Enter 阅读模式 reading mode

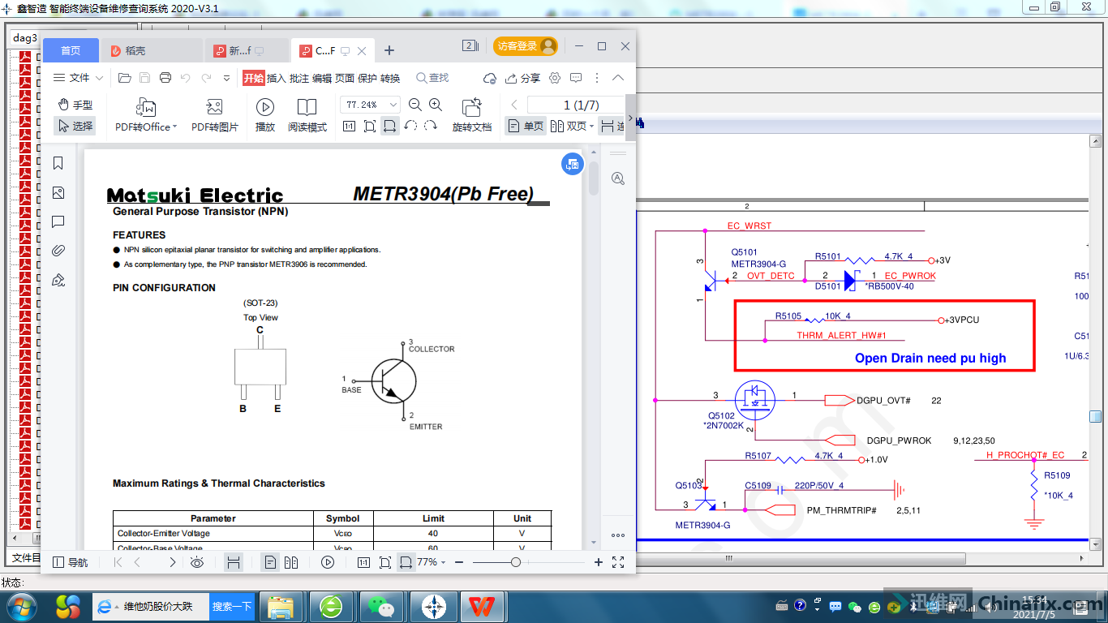(307, 115)
